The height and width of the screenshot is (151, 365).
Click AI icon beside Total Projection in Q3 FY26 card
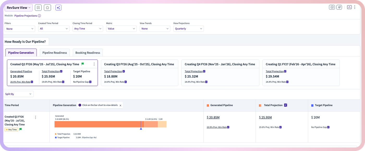click(x=124, y=71)
